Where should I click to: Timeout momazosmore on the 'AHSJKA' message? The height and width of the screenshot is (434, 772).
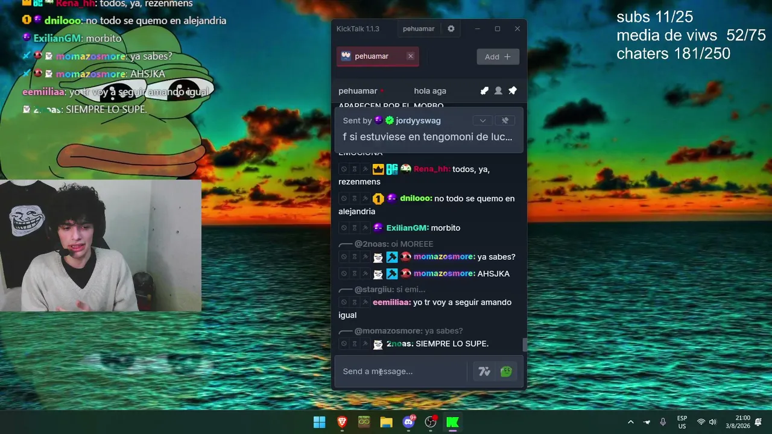click(355, 274)
